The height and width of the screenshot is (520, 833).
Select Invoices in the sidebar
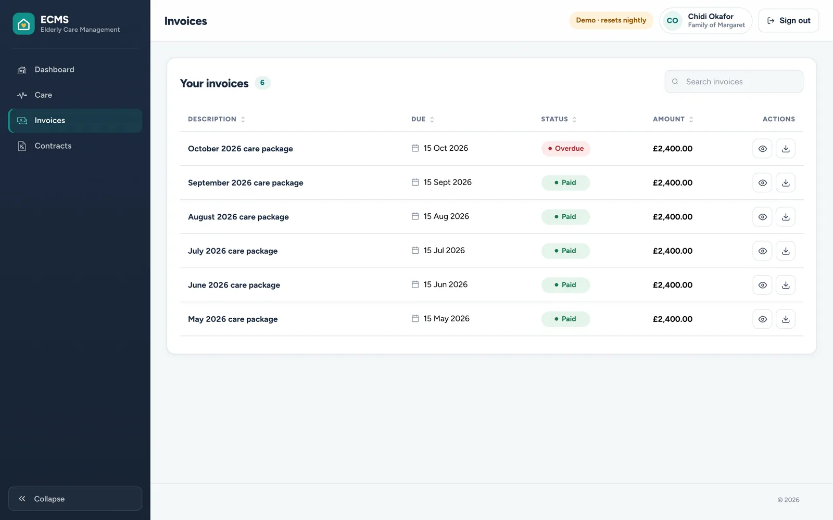75,121
